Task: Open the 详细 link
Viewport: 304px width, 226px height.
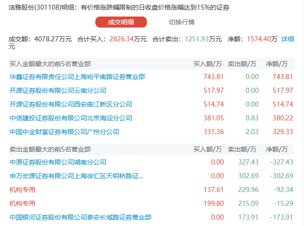Action: (x=288, y=39)
